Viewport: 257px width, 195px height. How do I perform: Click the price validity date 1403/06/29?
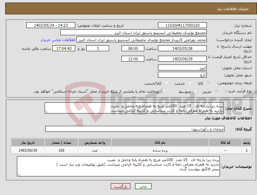click(182, 59)
